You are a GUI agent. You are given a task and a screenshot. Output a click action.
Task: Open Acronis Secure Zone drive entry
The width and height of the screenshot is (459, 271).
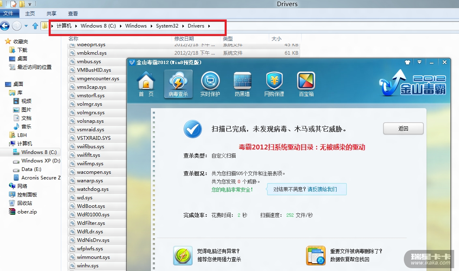pos(41,177)
